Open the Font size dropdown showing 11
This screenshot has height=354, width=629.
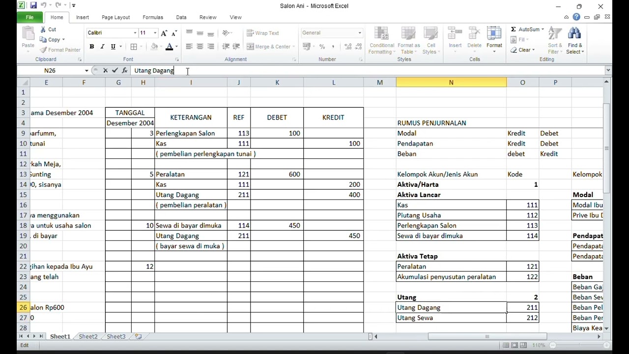click(x=155, y=33)
